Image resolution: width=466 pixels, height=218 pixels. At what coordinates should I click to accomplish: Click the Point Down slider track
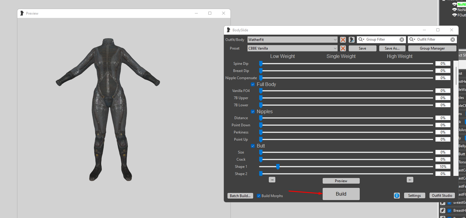click(x=346, y=125)
